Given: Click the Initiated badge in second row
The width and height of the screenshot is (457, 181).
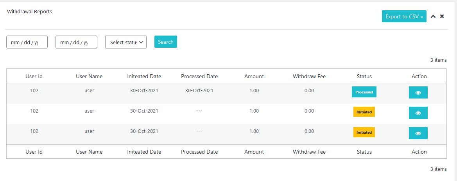Looking at the screenshot, I should (x=364, y=111).
